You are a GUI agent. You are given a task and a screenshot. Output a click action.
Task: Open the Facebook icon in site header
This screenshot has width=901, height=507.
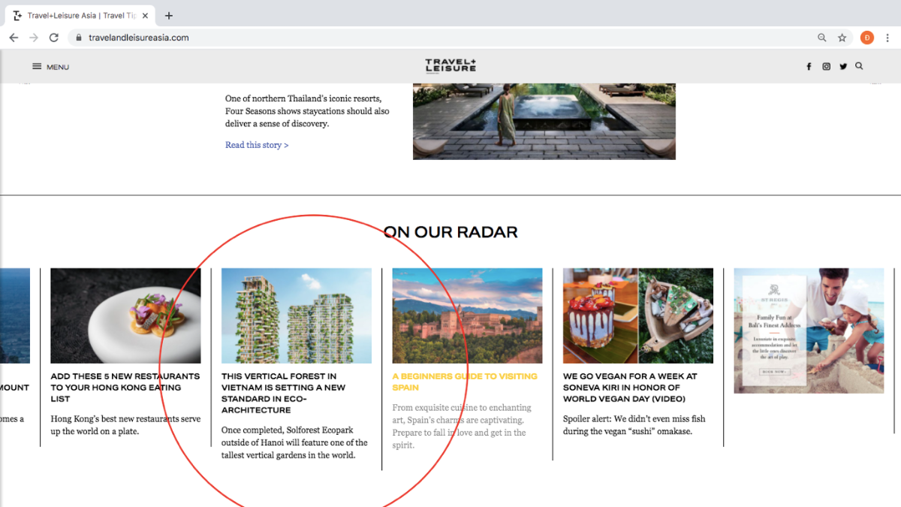point(809,66)
